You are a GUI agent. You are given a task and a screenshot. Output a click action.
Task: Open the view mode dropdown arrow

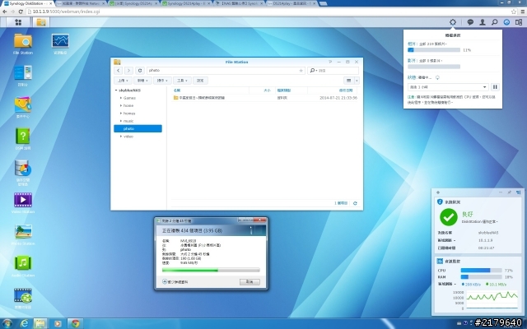357,81
